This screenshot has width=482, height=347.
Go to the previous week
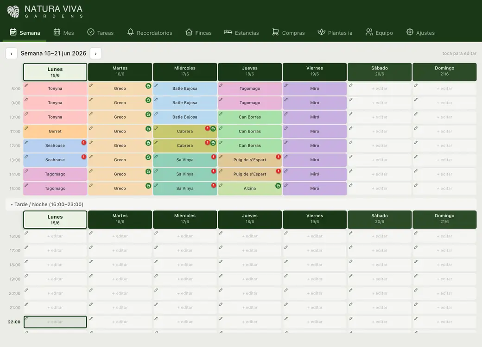coord(12,53)
